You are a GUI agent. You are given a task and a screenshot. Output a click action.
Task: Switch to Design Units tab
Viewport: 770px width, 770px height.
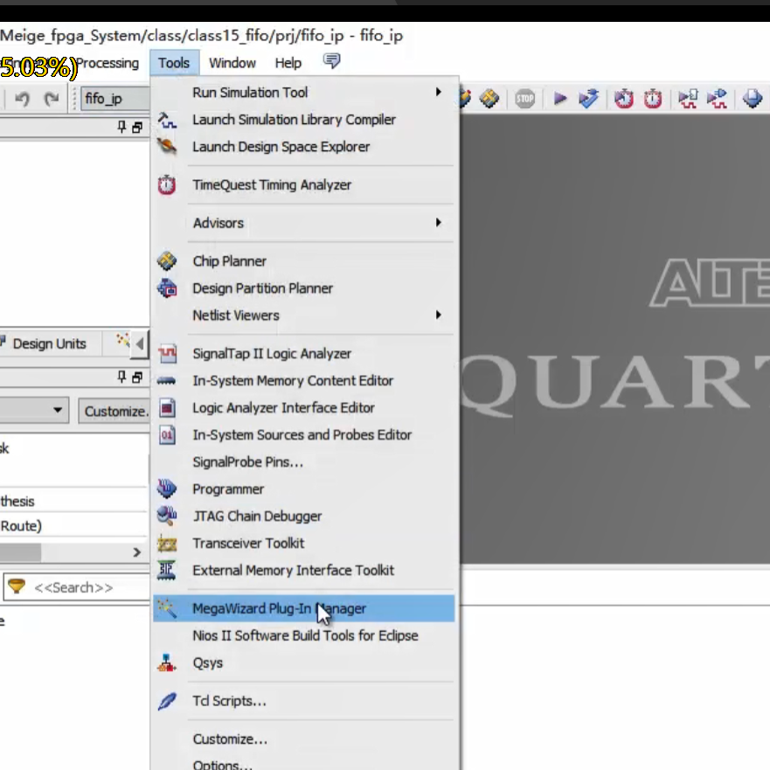tap(49, 343)
